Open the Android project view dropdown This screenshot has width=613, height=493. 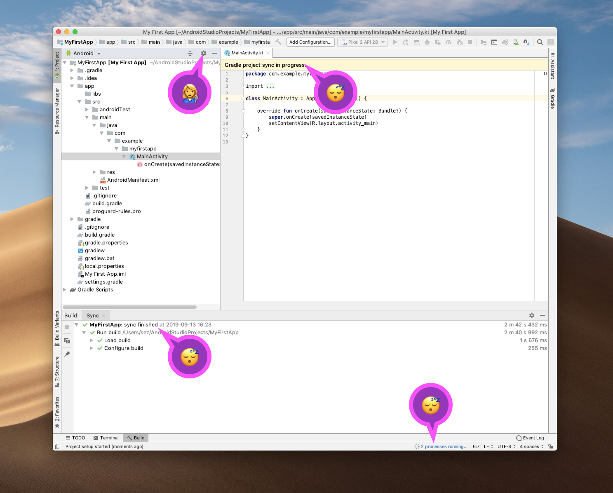click(x=83, y=54)
